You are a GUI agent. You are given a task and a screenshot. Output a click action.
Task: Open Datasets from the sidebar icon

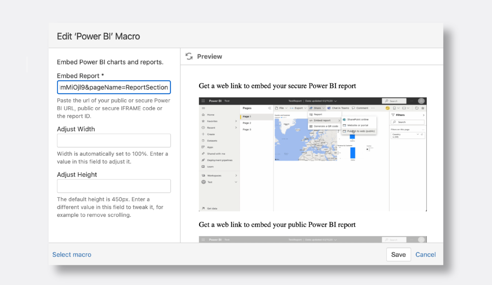(203, 141)
